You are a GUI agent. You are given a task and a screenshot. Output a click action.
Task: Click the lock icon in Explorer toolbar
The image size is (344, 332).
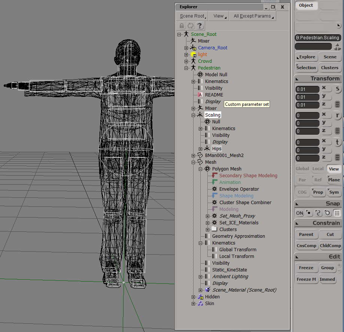pos(182,26)
